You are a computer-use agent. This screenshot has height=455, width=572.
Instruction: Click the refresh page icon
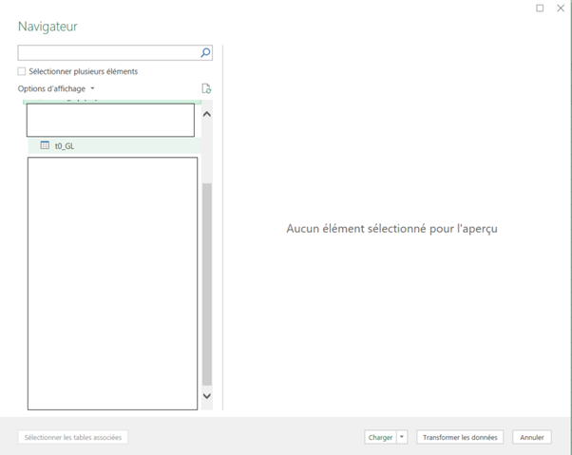pos(206,88)
